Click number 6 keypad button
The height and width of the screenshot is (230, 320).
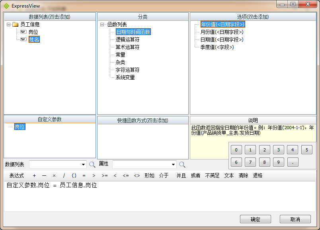tap(236, 162)
